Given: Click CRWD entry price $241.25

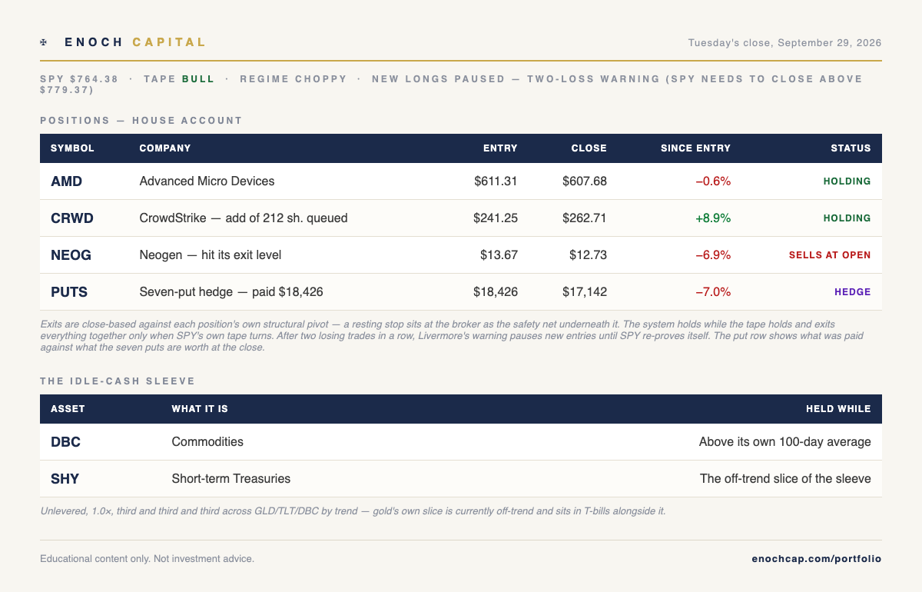Looking at the screenshot, I should [x=496, y=218].
